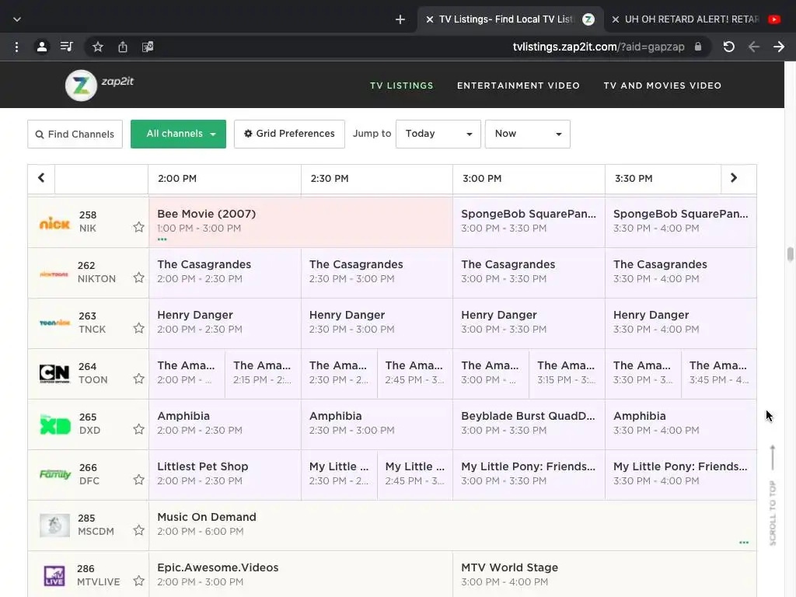Expand the tab list chevron
Image resolution: width=796 pixels, height=597 pixels.
point(17,19)
